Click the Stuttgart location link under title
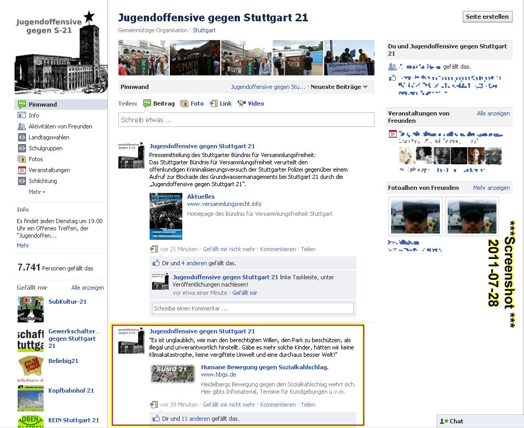This screenshot has height=428, width=524. click(204, 30)
